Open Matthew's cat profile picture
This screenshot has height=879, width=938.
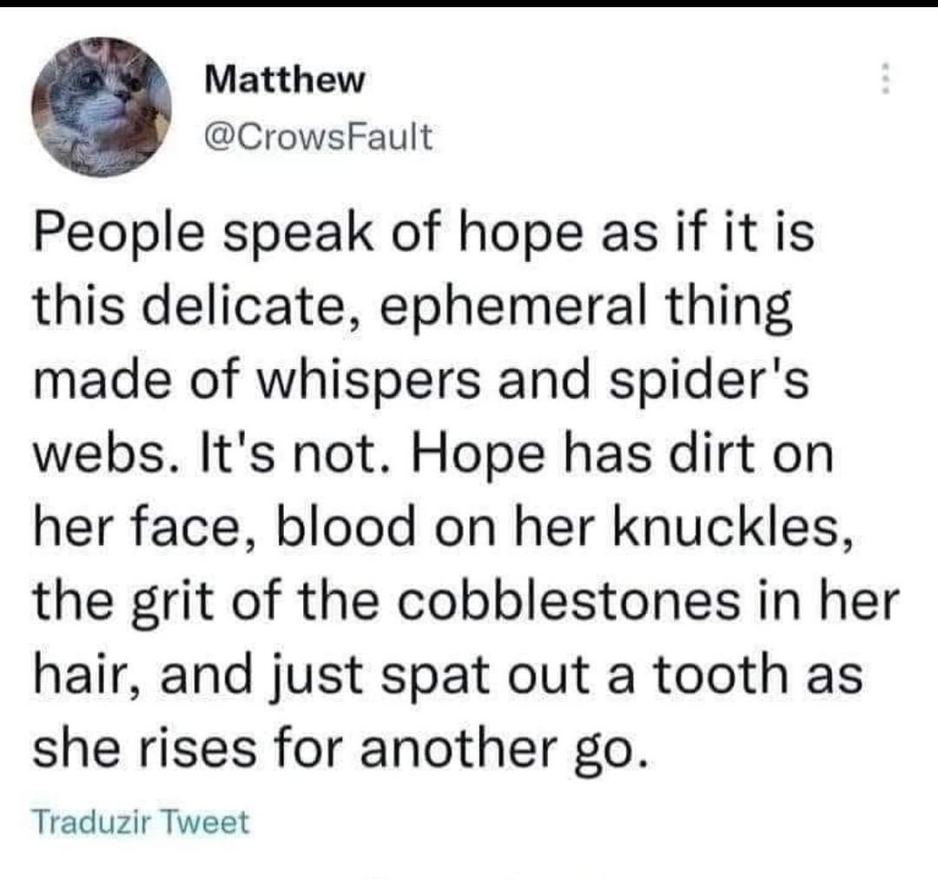click(102, 107)
